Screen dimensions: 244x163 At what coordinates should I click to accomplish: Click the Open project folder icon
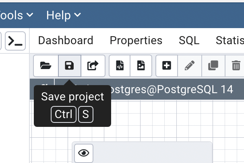tap(45, 65)
